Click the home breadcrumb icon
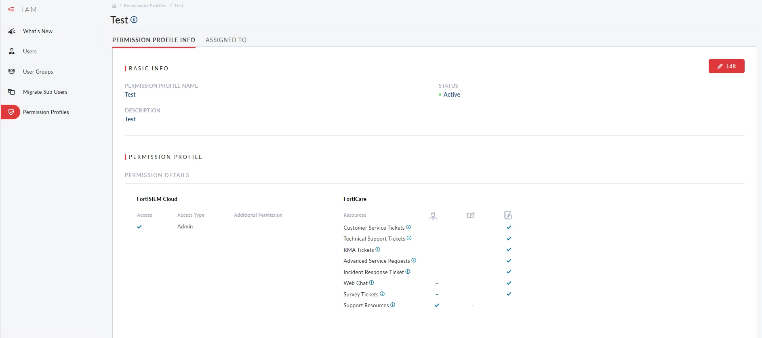The image size is (762, 338). (x=114, y=6)
